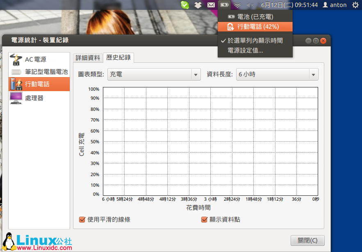
Task: Switch to the 歷史紀錄 tab
Action: (x=118, y=57)
